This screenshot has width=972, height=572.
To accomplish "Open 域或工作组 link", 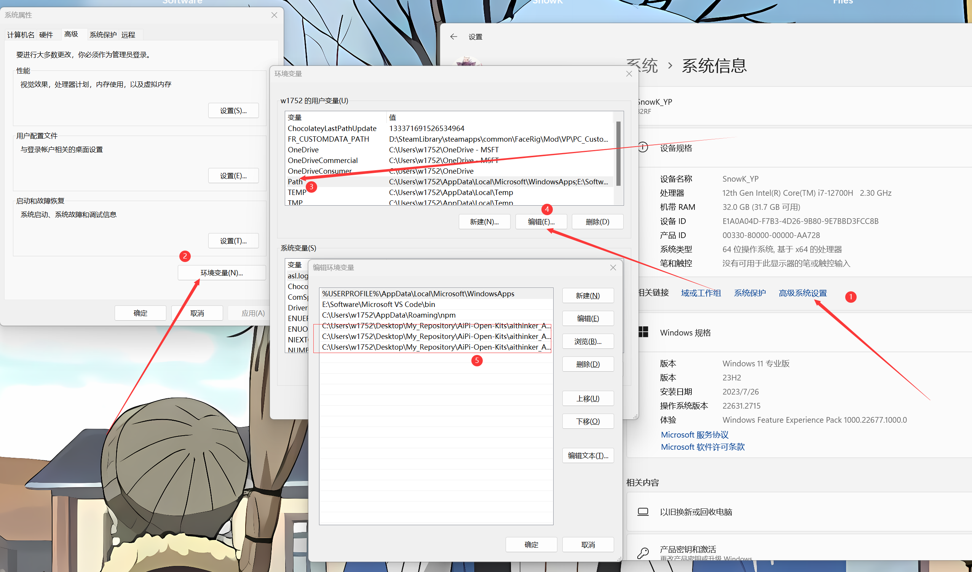I will [701, 293].
